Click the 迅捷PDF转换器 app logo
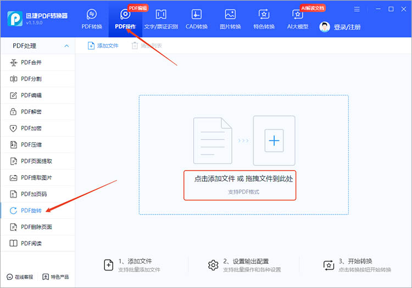412x288 pixels. coord(15,19)
